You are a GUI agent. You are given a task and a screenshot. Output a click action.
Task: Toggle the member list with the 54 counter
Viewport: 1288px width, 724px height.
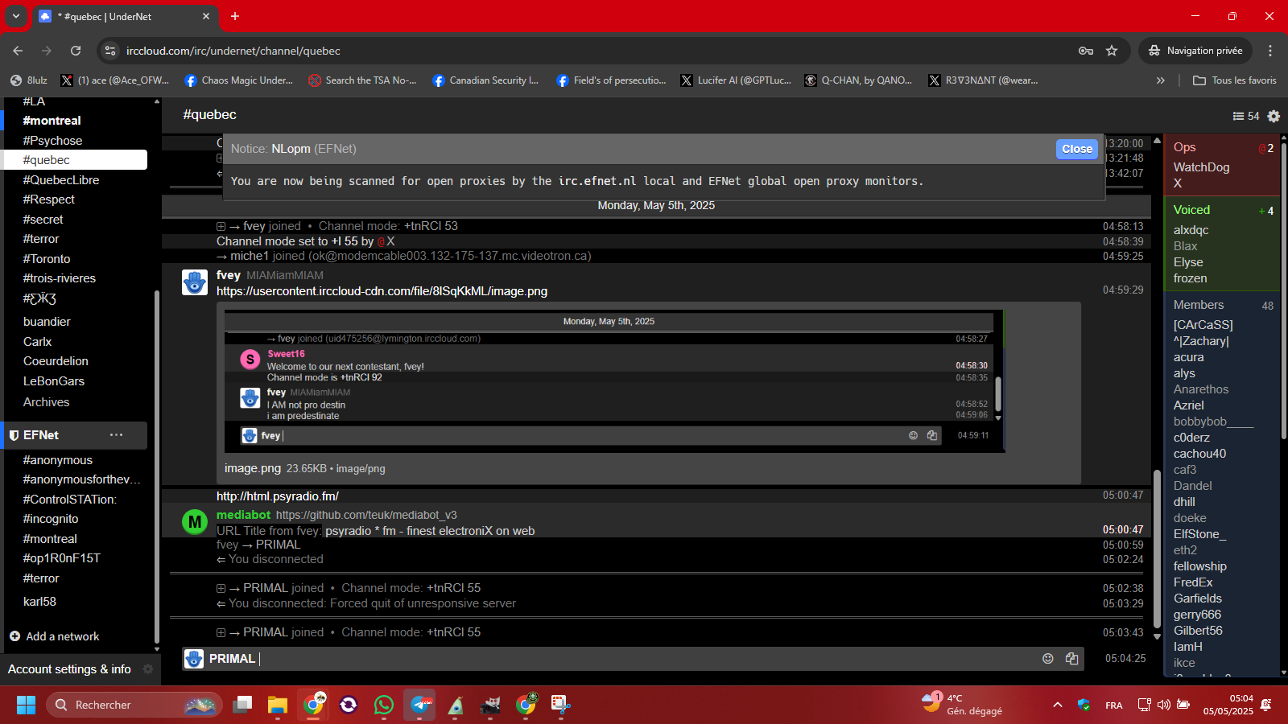tap(1245, 116)
